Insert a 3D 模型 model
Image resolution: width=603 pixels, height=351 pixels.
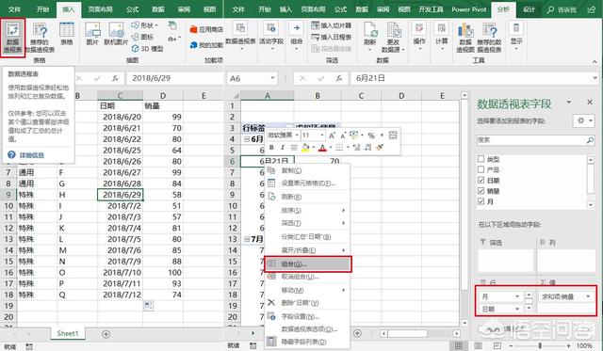point(148,49)
